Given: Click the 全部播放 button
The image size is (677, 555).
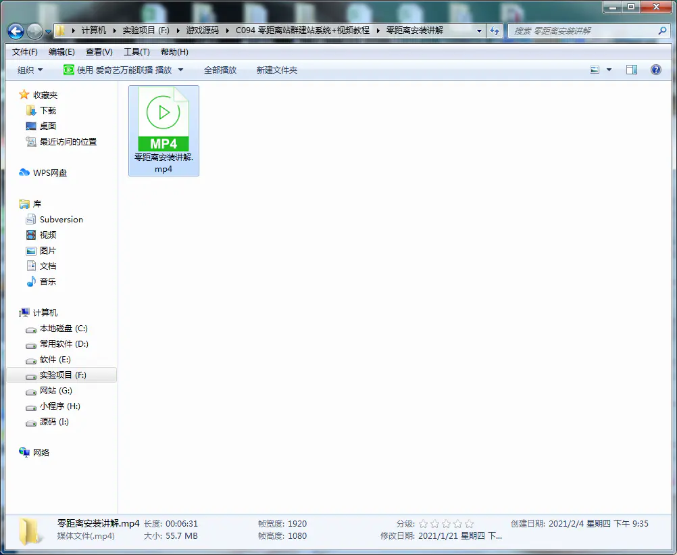Looking at the screenshot, I should (x=220, y=70).
